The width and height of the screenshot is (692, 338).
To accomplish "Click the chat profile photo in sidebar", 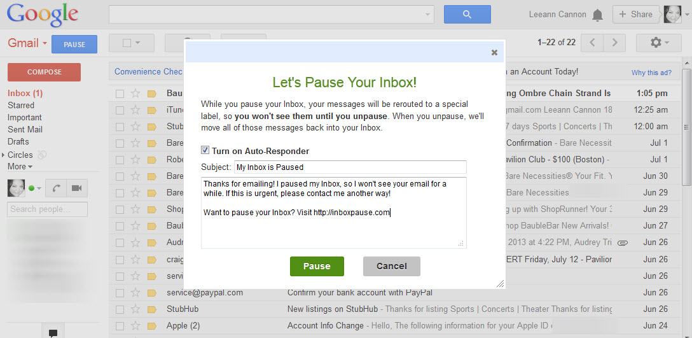I will 16,188.
